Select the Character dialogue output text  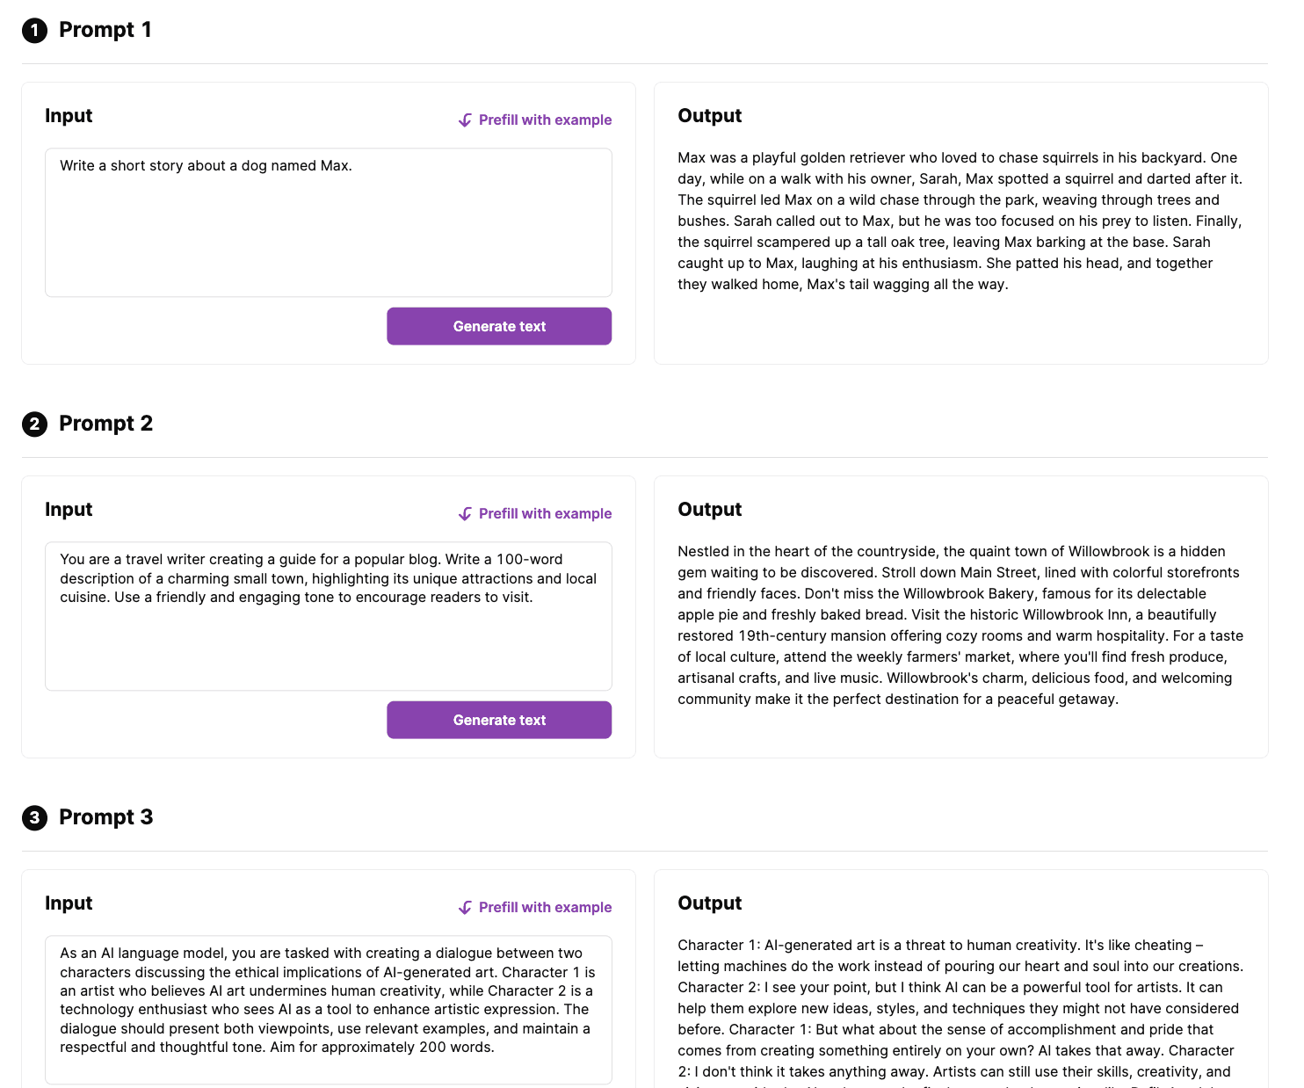pos(960,1008)
